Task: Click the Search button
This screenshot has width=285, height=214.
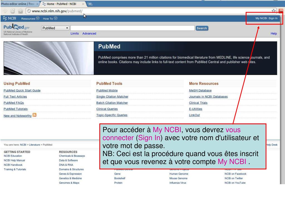Action: (202, 28)
